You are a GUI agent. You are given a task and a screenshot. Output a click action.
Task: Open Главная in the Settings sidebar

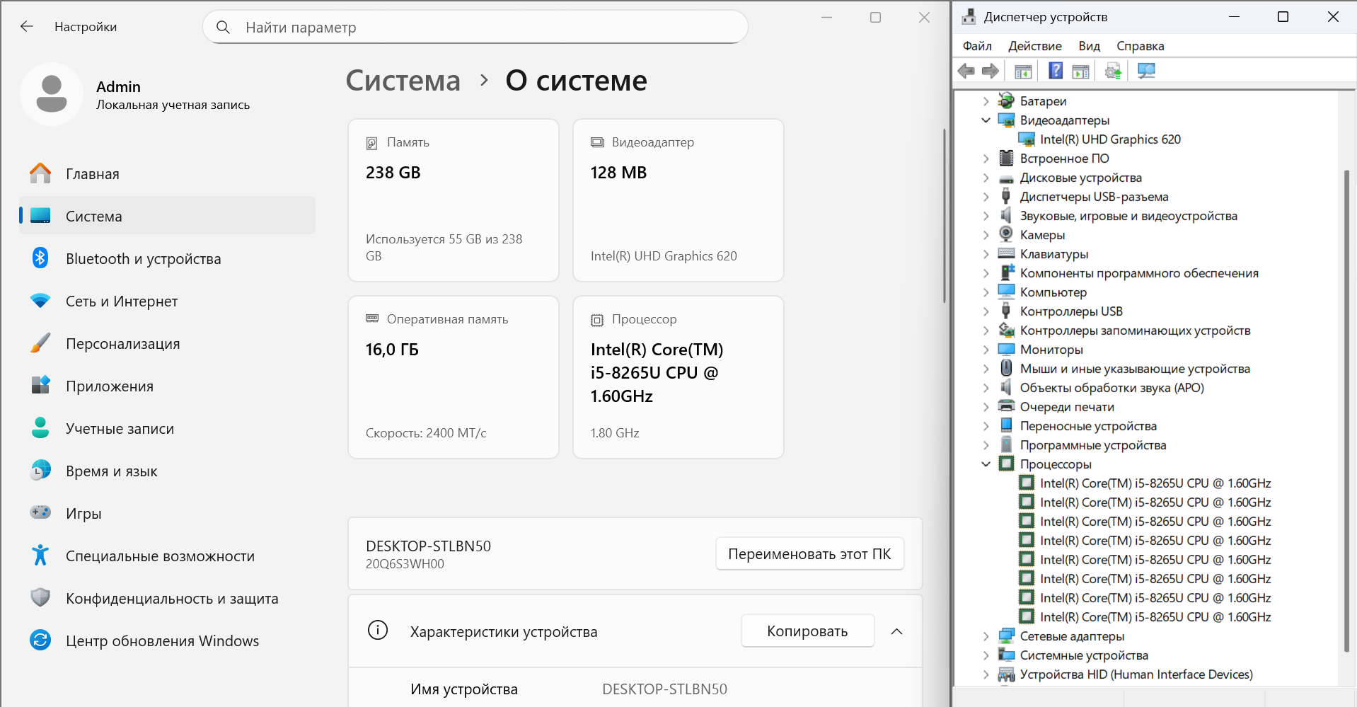(167, 174)
